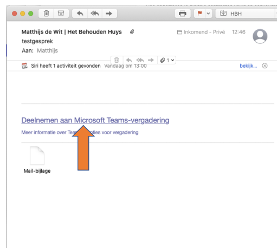Click the paperclip icon next to sender name

pos(132,32)
